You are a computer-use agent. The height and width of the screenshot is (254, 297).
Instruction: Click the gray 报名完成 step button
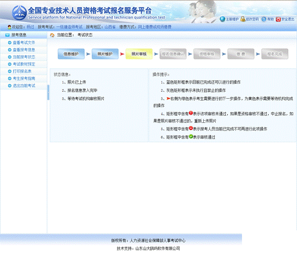(274, 54)
